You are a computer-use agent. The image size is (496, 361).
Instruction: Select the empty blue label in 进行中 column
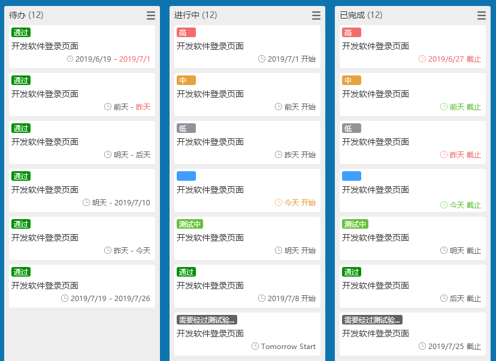pos(186,176)
